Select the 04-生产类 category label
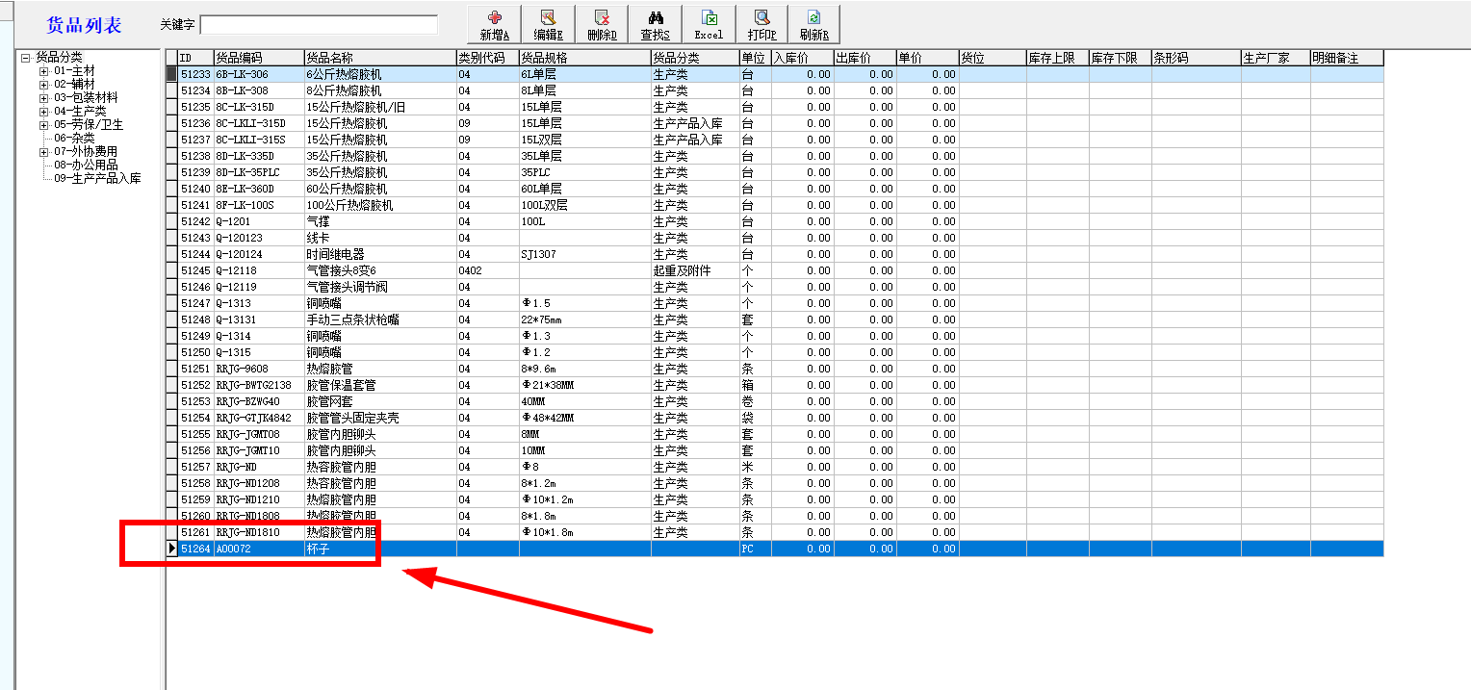This screenshot has height=690, width=1471. [x=80, y=111]
